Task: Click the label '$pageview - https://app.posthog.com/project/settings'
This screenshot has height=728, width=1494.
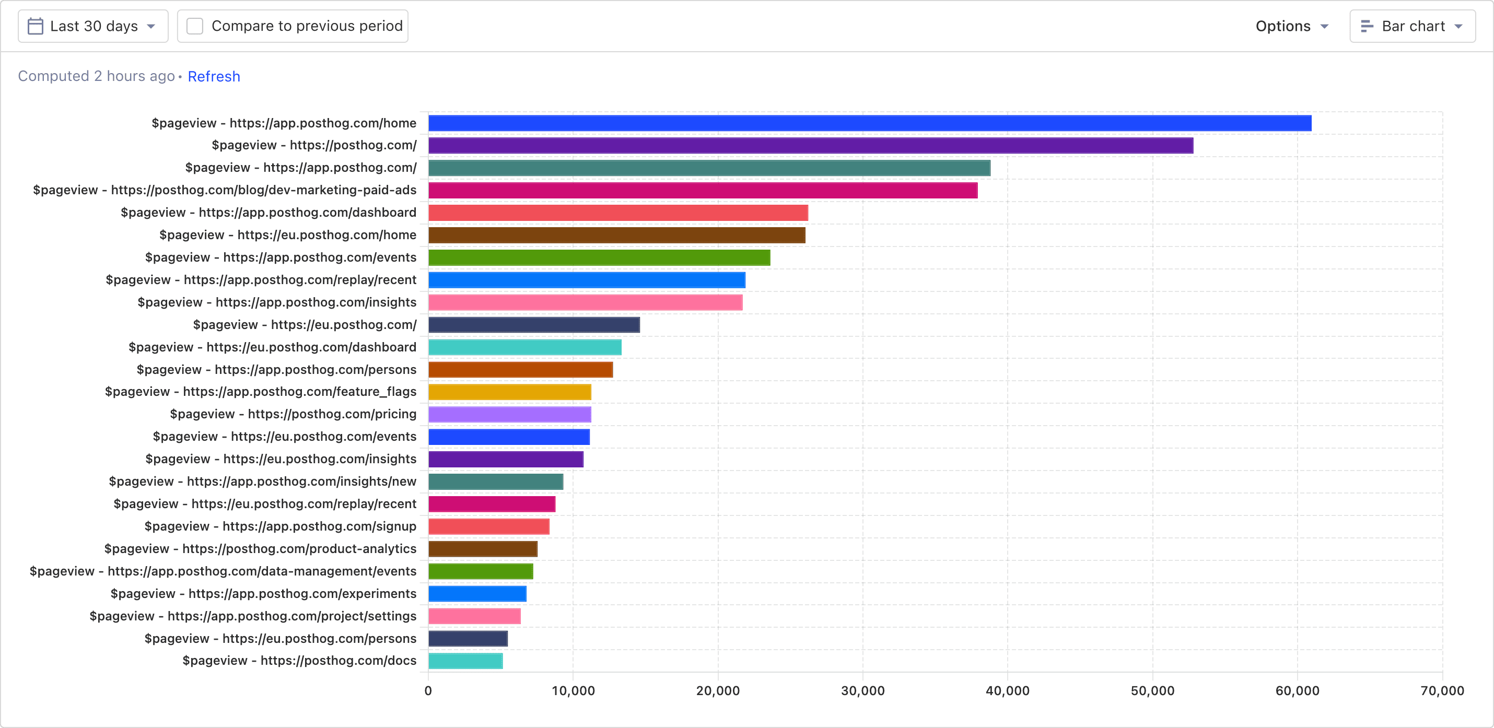Action: (253, 616)
